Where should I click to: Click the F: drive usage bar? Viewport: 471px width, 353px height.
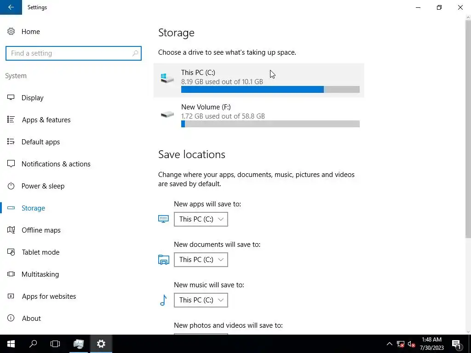pyautogui.click(x=270, y=124)
